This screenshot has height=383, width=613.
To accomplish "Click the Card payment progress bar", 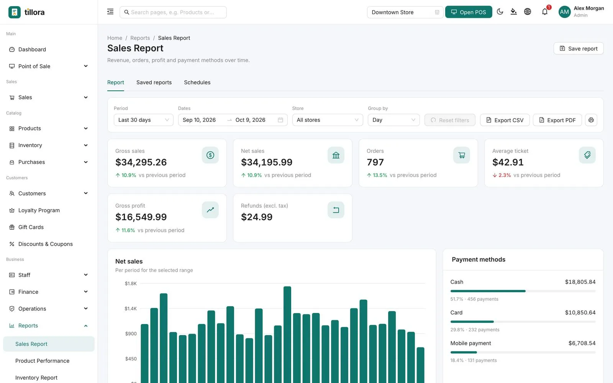I will click(523, 322).
